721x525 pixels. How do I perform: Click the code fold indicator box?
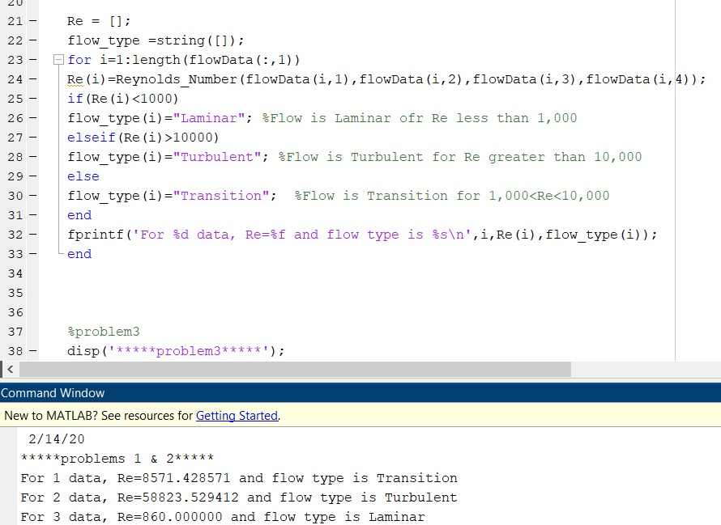tap(57, 59)
